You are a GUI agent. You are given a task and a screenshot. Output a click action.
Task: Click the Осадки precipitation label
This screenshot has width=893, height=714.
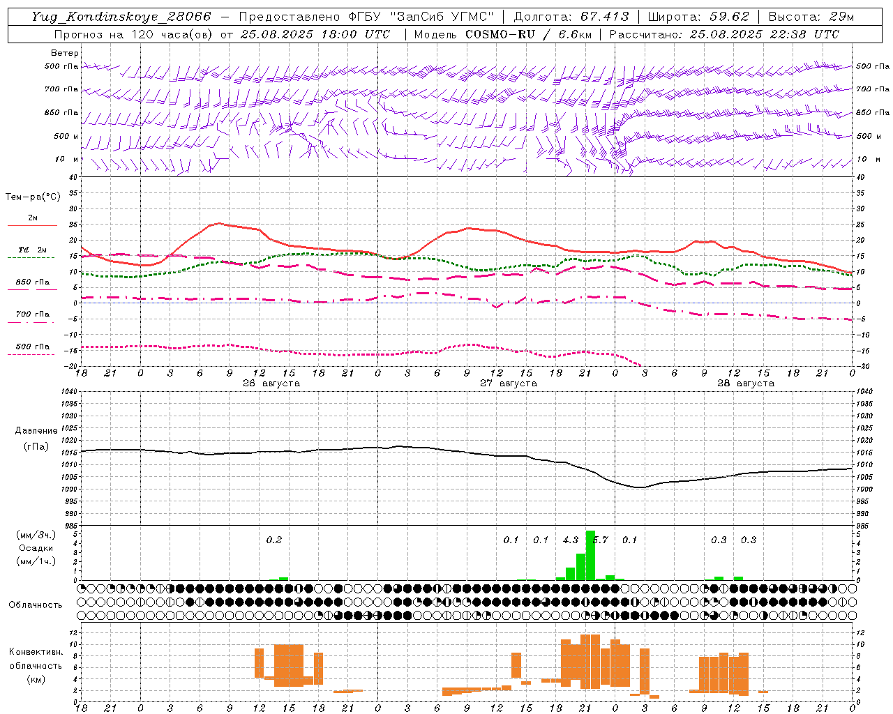36,548
